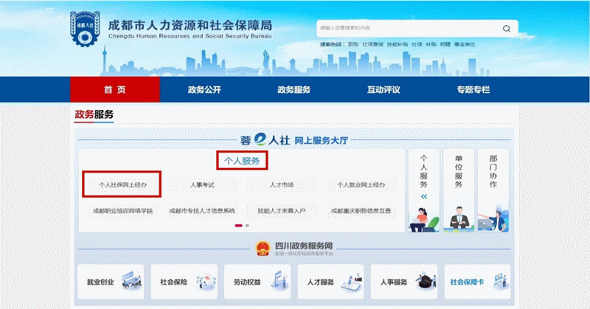Select the 部门协作 vertical side tab
This screenshot has width=590, height=309.
(x=493, y=190)
